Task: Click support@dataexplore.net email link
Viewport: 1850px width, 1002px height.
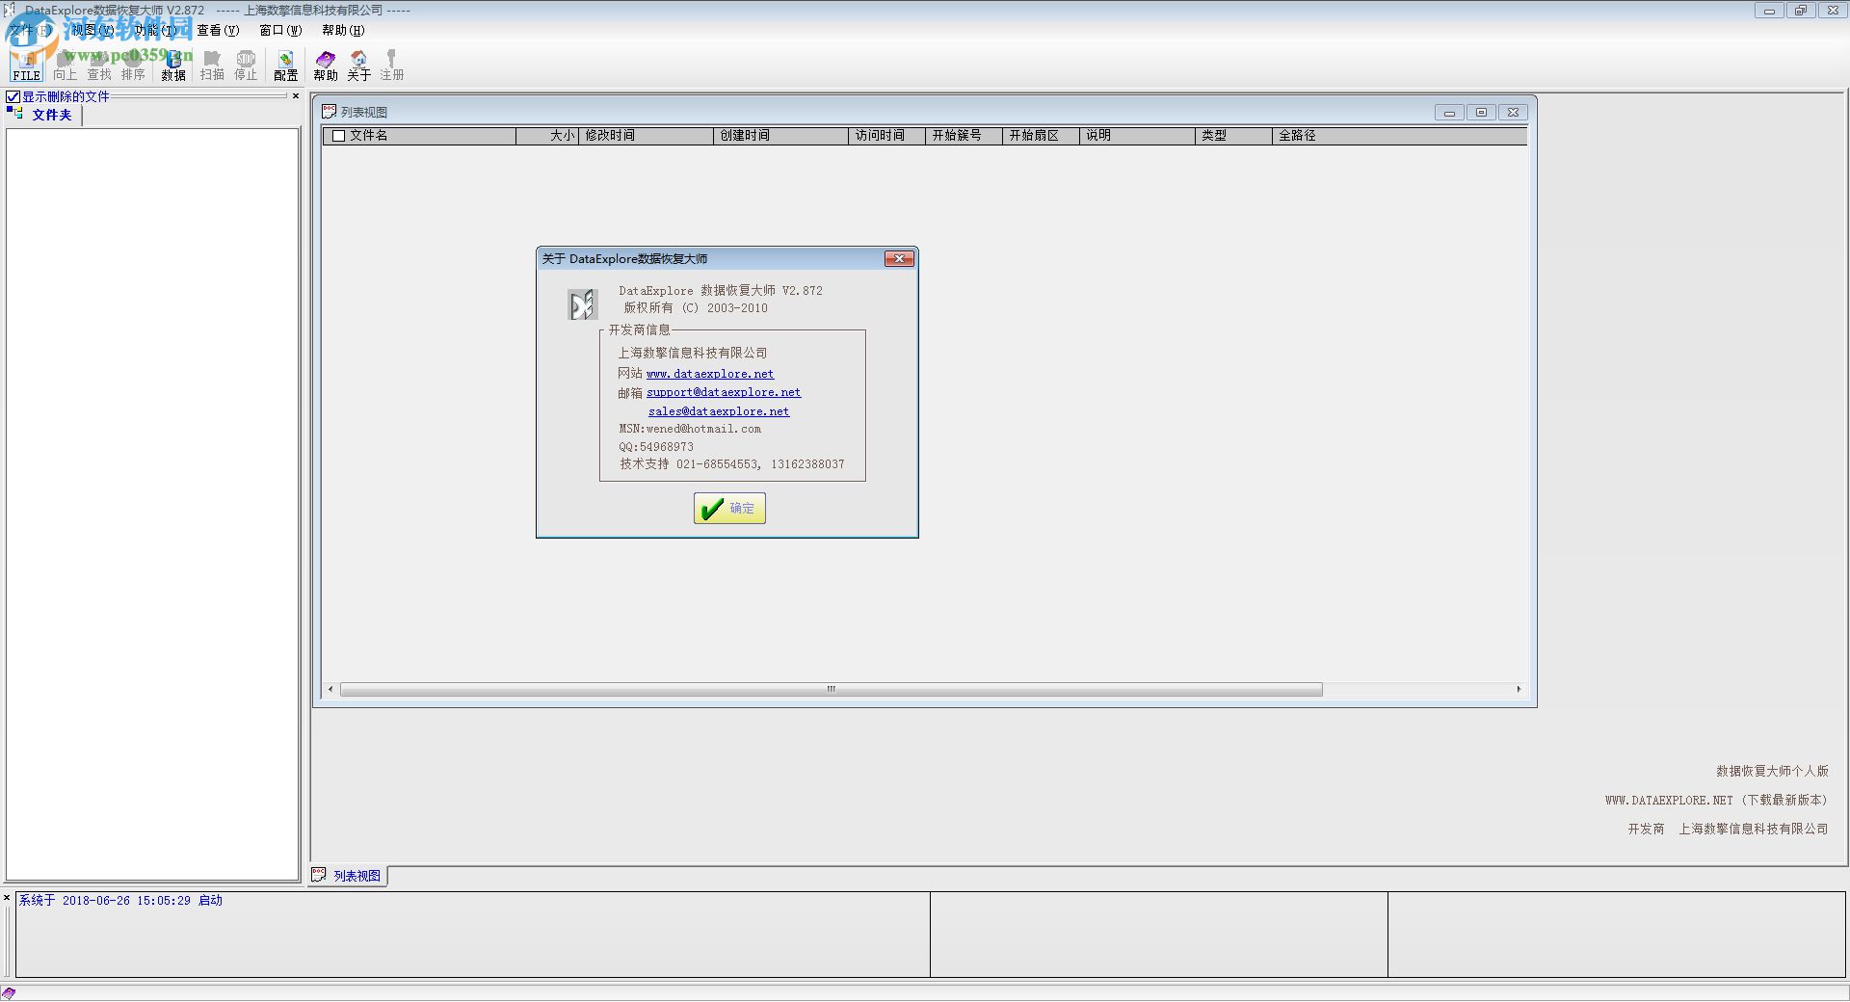Action: (x=724, y=392)
